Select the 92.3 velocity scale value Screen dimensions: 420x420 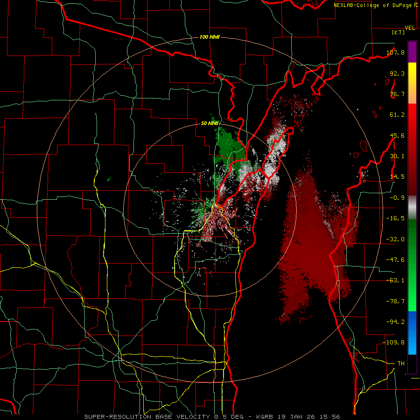[397, 73]
